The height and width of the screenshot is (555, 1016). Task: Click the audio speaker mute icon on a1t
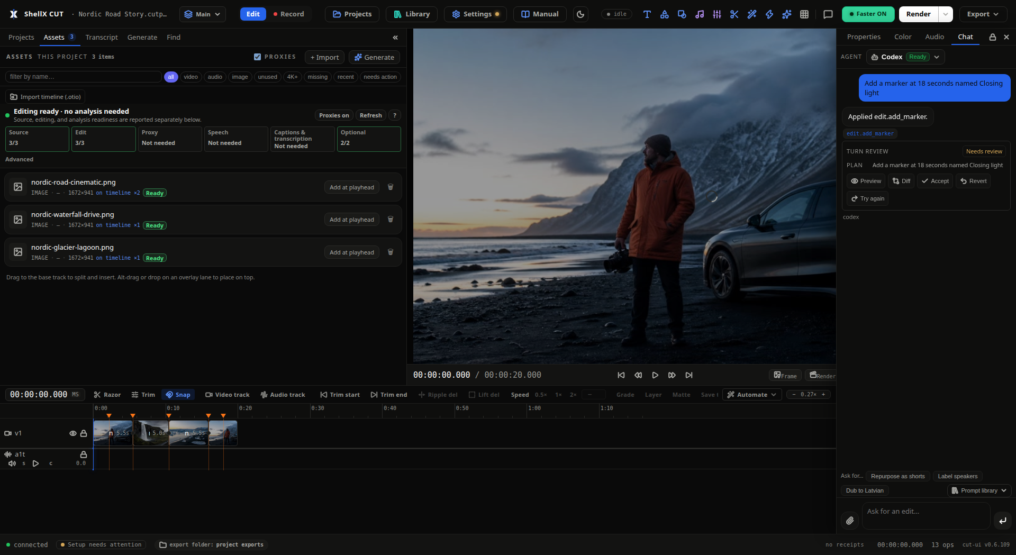coord(12,463)
